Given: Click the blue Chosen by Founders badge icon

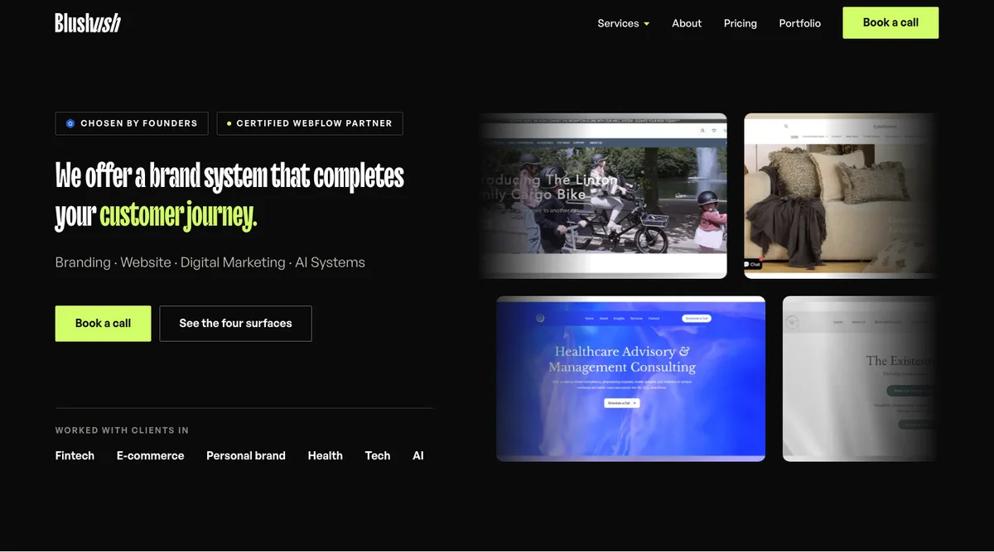Looking at the screenshot, I should point(70,123).
